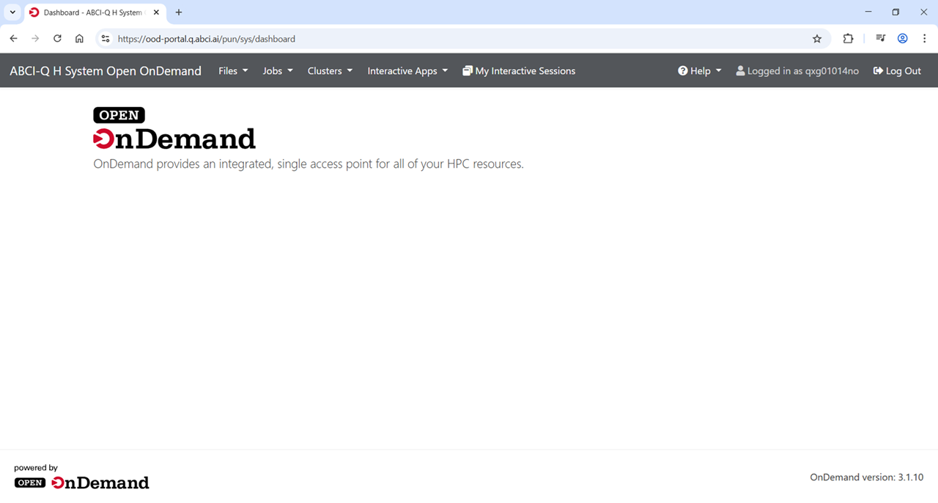Open the Chrome profile avatar
Viewport: 938px width, 503px height.
coord(903,39)
